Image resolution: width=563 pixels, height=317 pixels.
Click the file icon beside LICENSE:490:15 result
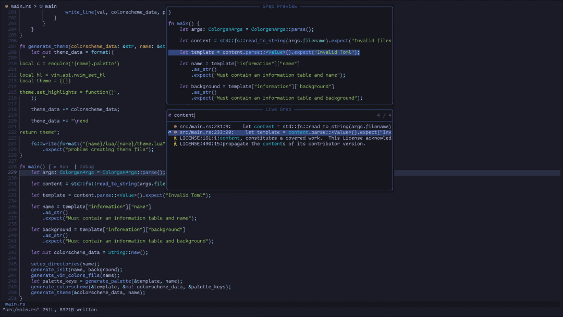coord(176,143)
